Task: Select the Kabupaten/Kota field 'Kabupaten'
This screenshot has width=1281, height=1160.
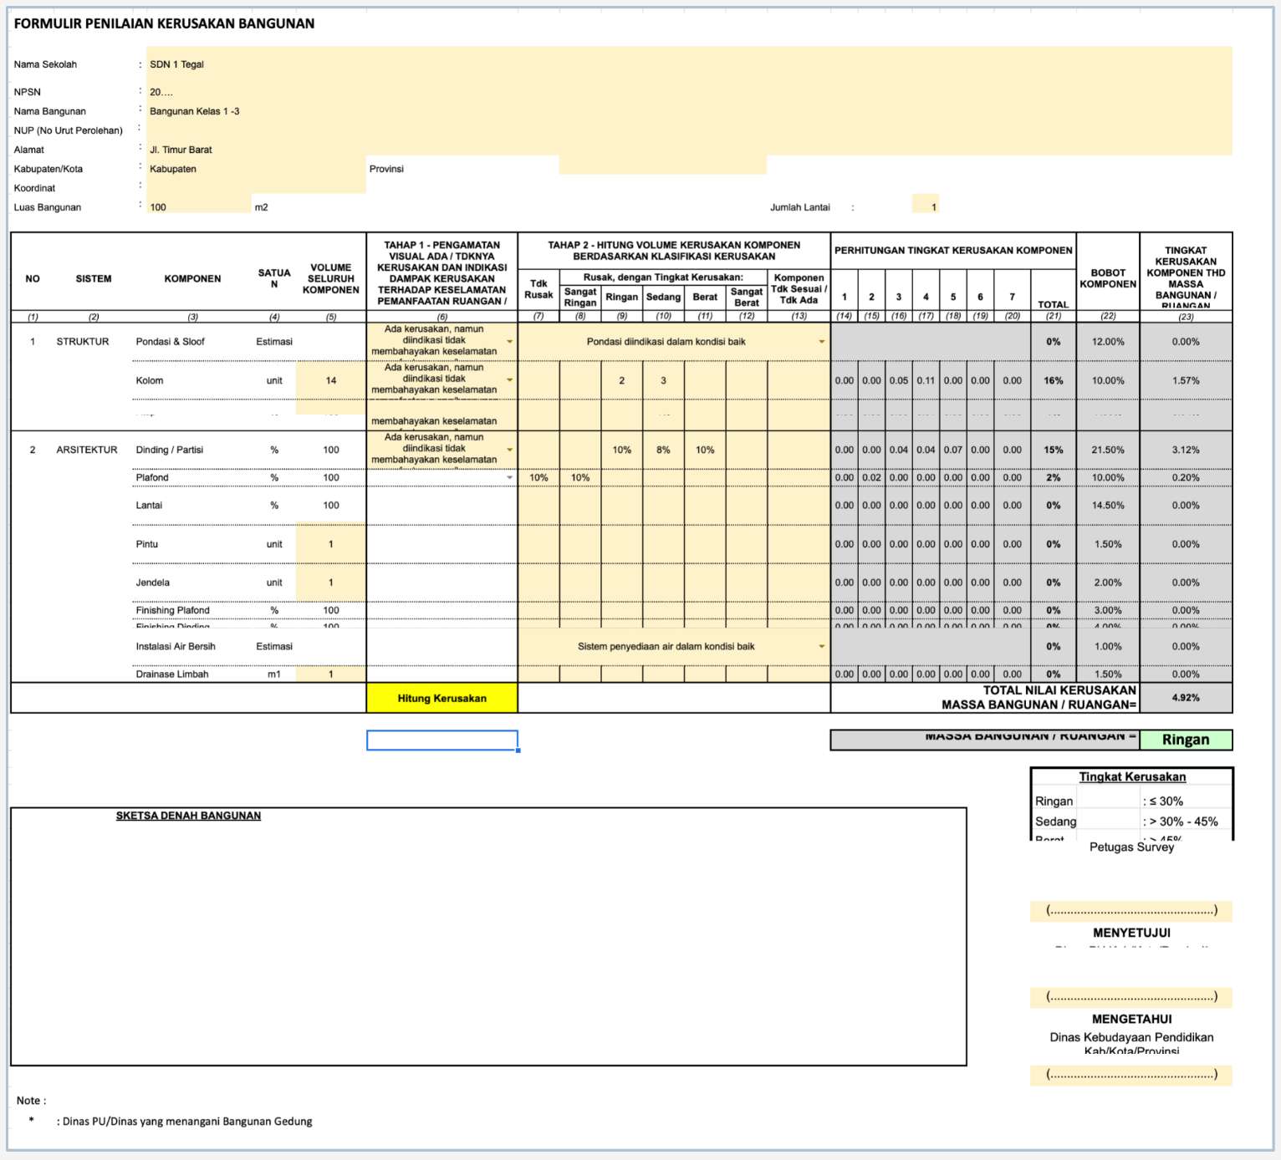Action: [256, 169]
